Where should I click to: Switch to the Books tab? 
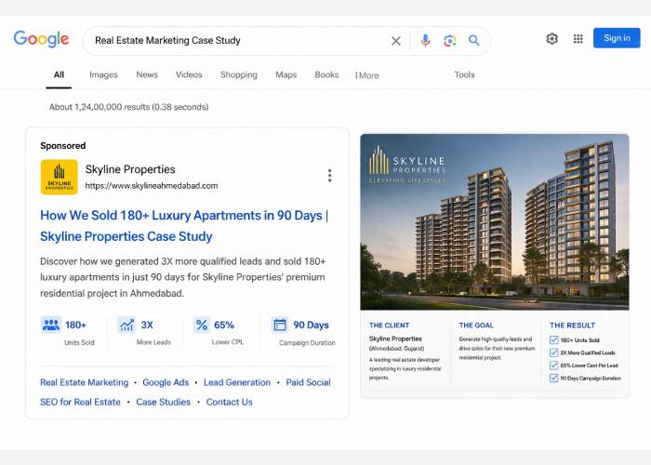(326, 74)
